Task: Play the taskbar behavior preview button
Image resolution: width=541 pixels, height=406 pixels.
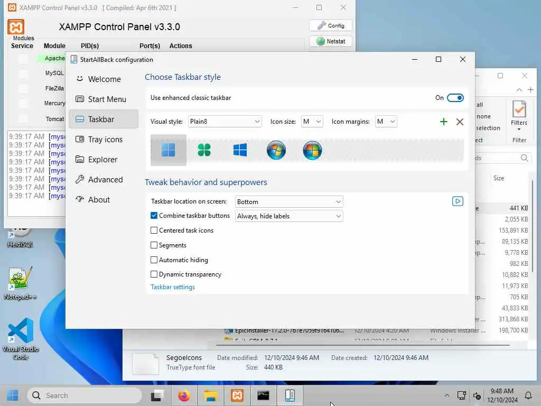Action: pyautogui.click(x=458, y=201)
